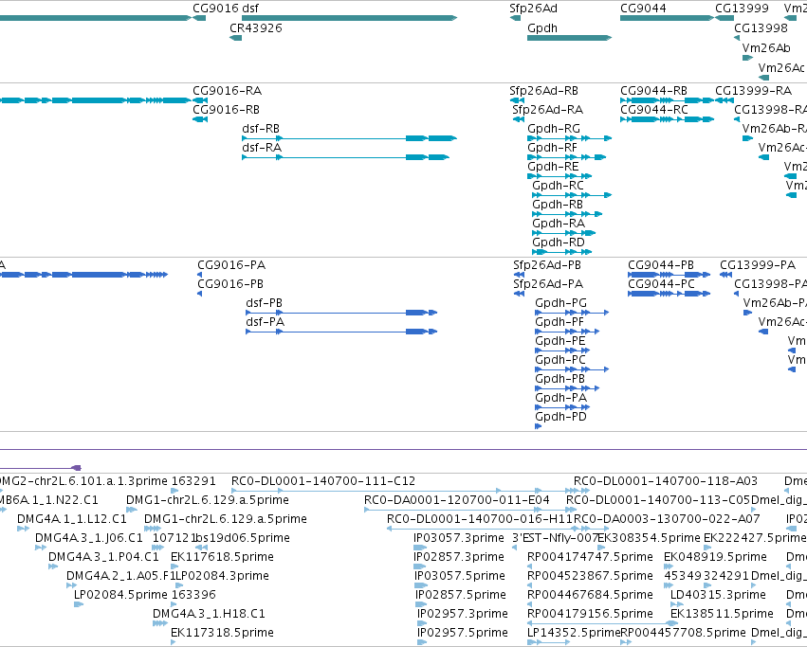Click the Gpdh gene label
The height and width of the screenshot is (647, 807).
click(x=542, y=28)
